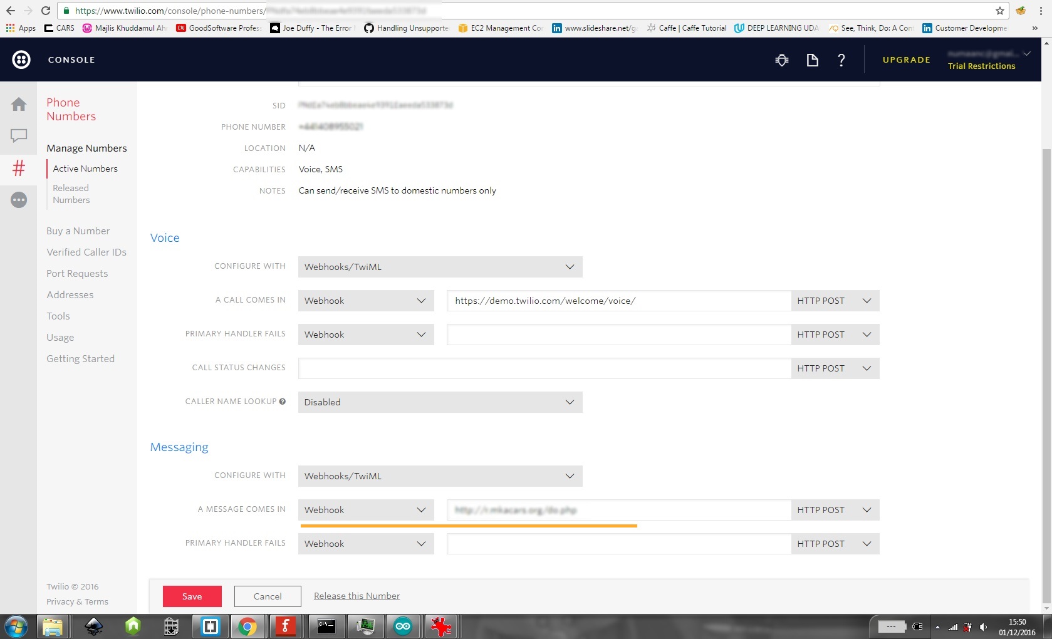1052x639 pixels.
Task: Expand account menu chevron
Action: 1027,54
